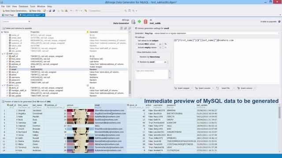Click the Undo toolbar icon
The height and width of the screenshot is (158, 282).
(x=71, y=11)
